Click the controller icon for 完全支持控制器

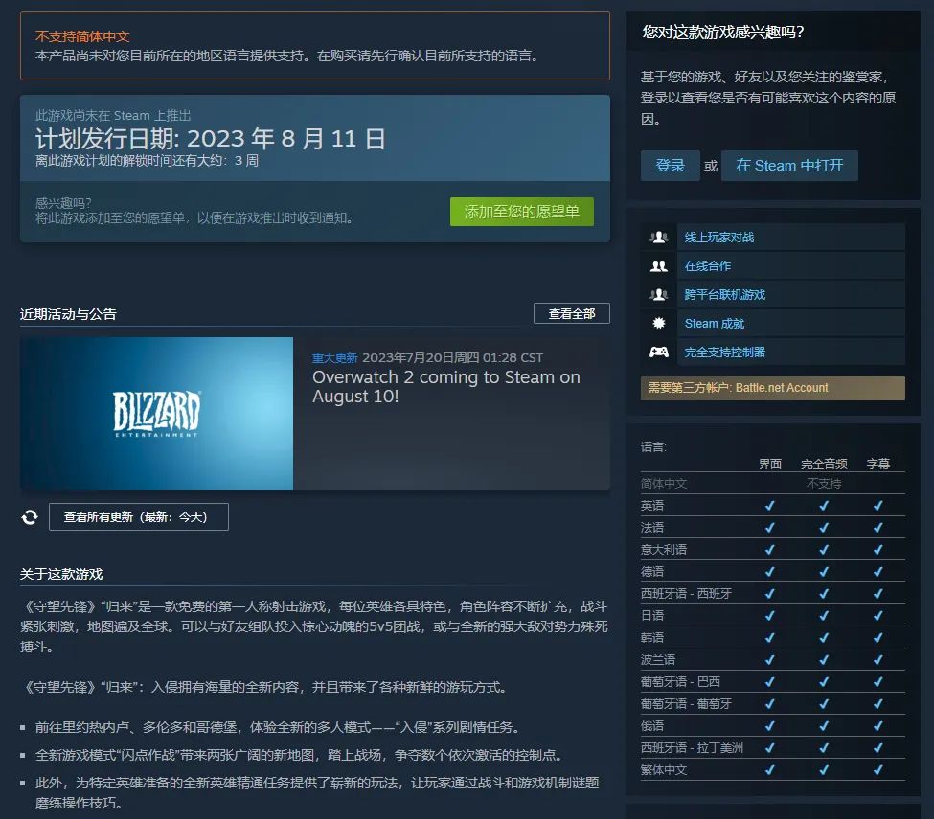click(x=658, y=353)
